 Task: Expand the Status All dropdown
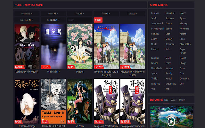[132, 13]
